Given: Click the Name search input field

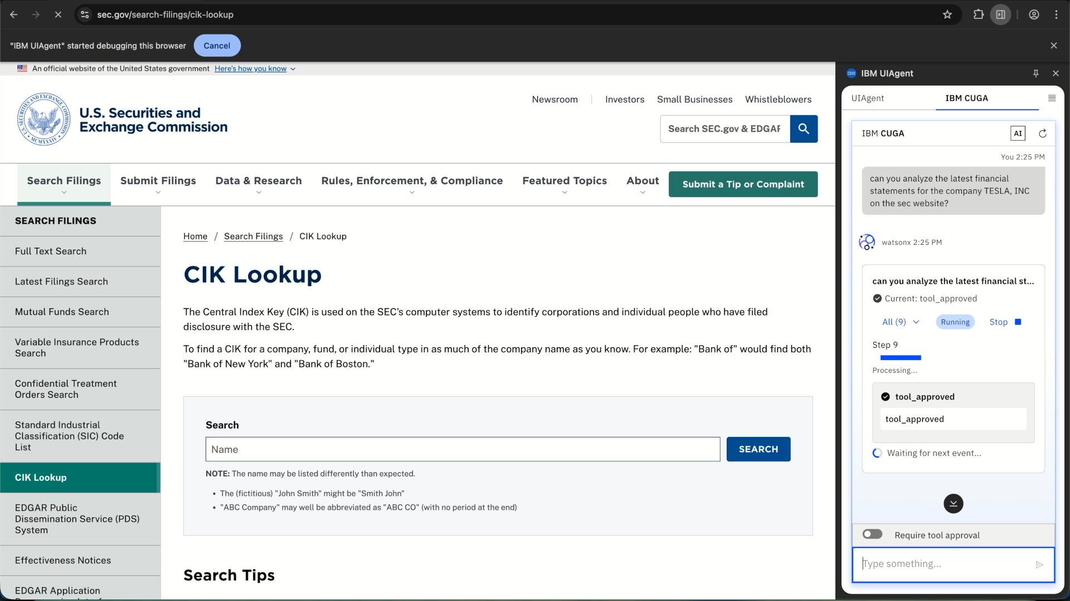Looking at the screenshot, I should tap(463, 449).
